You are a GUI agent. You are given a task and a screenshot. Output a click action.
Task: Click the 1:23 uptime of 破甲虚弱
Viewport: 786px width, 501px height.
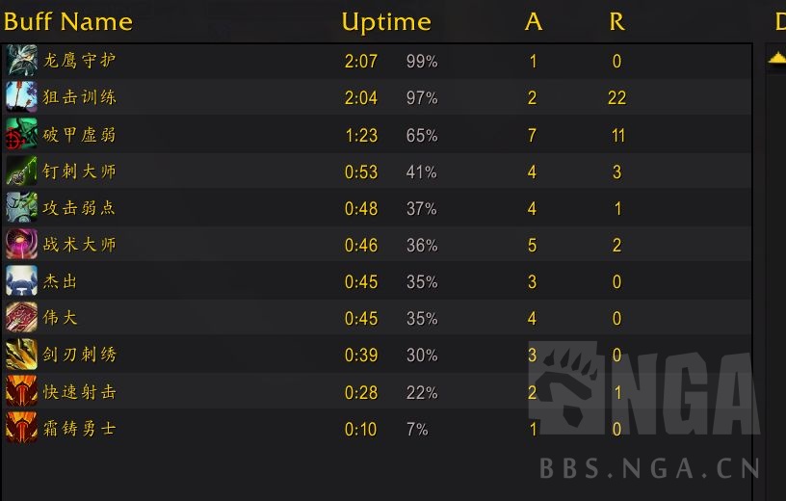click(361, 135)
